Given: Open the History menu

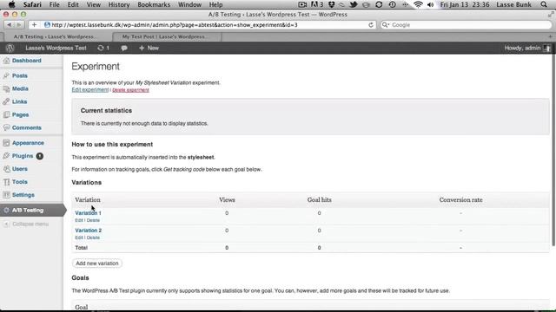Looking at the screenshot, I should coord(119,4).
